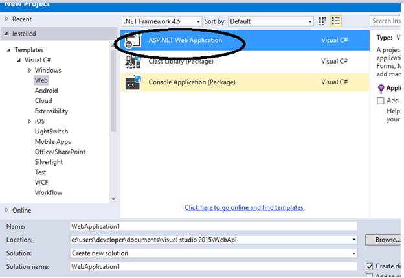Select the iOS template category
This screenshot has width=404, height=278.
pos(39,121)
